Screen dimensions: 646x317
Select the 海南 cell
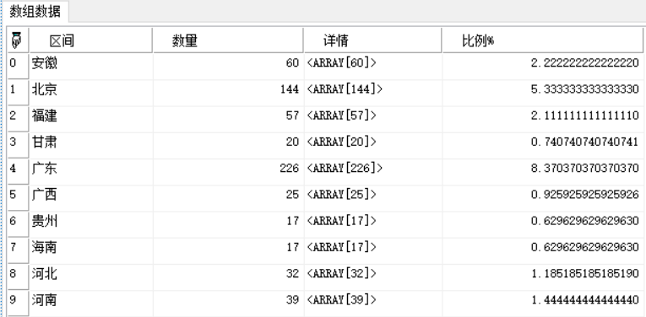91,250
